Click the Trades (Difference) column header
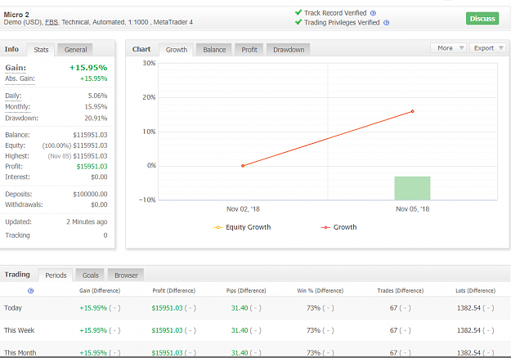 coord(400,291)
